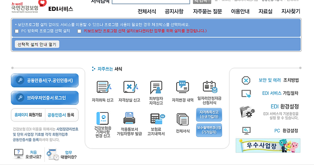Expand 선택적 설치 안내 열기

37,44
